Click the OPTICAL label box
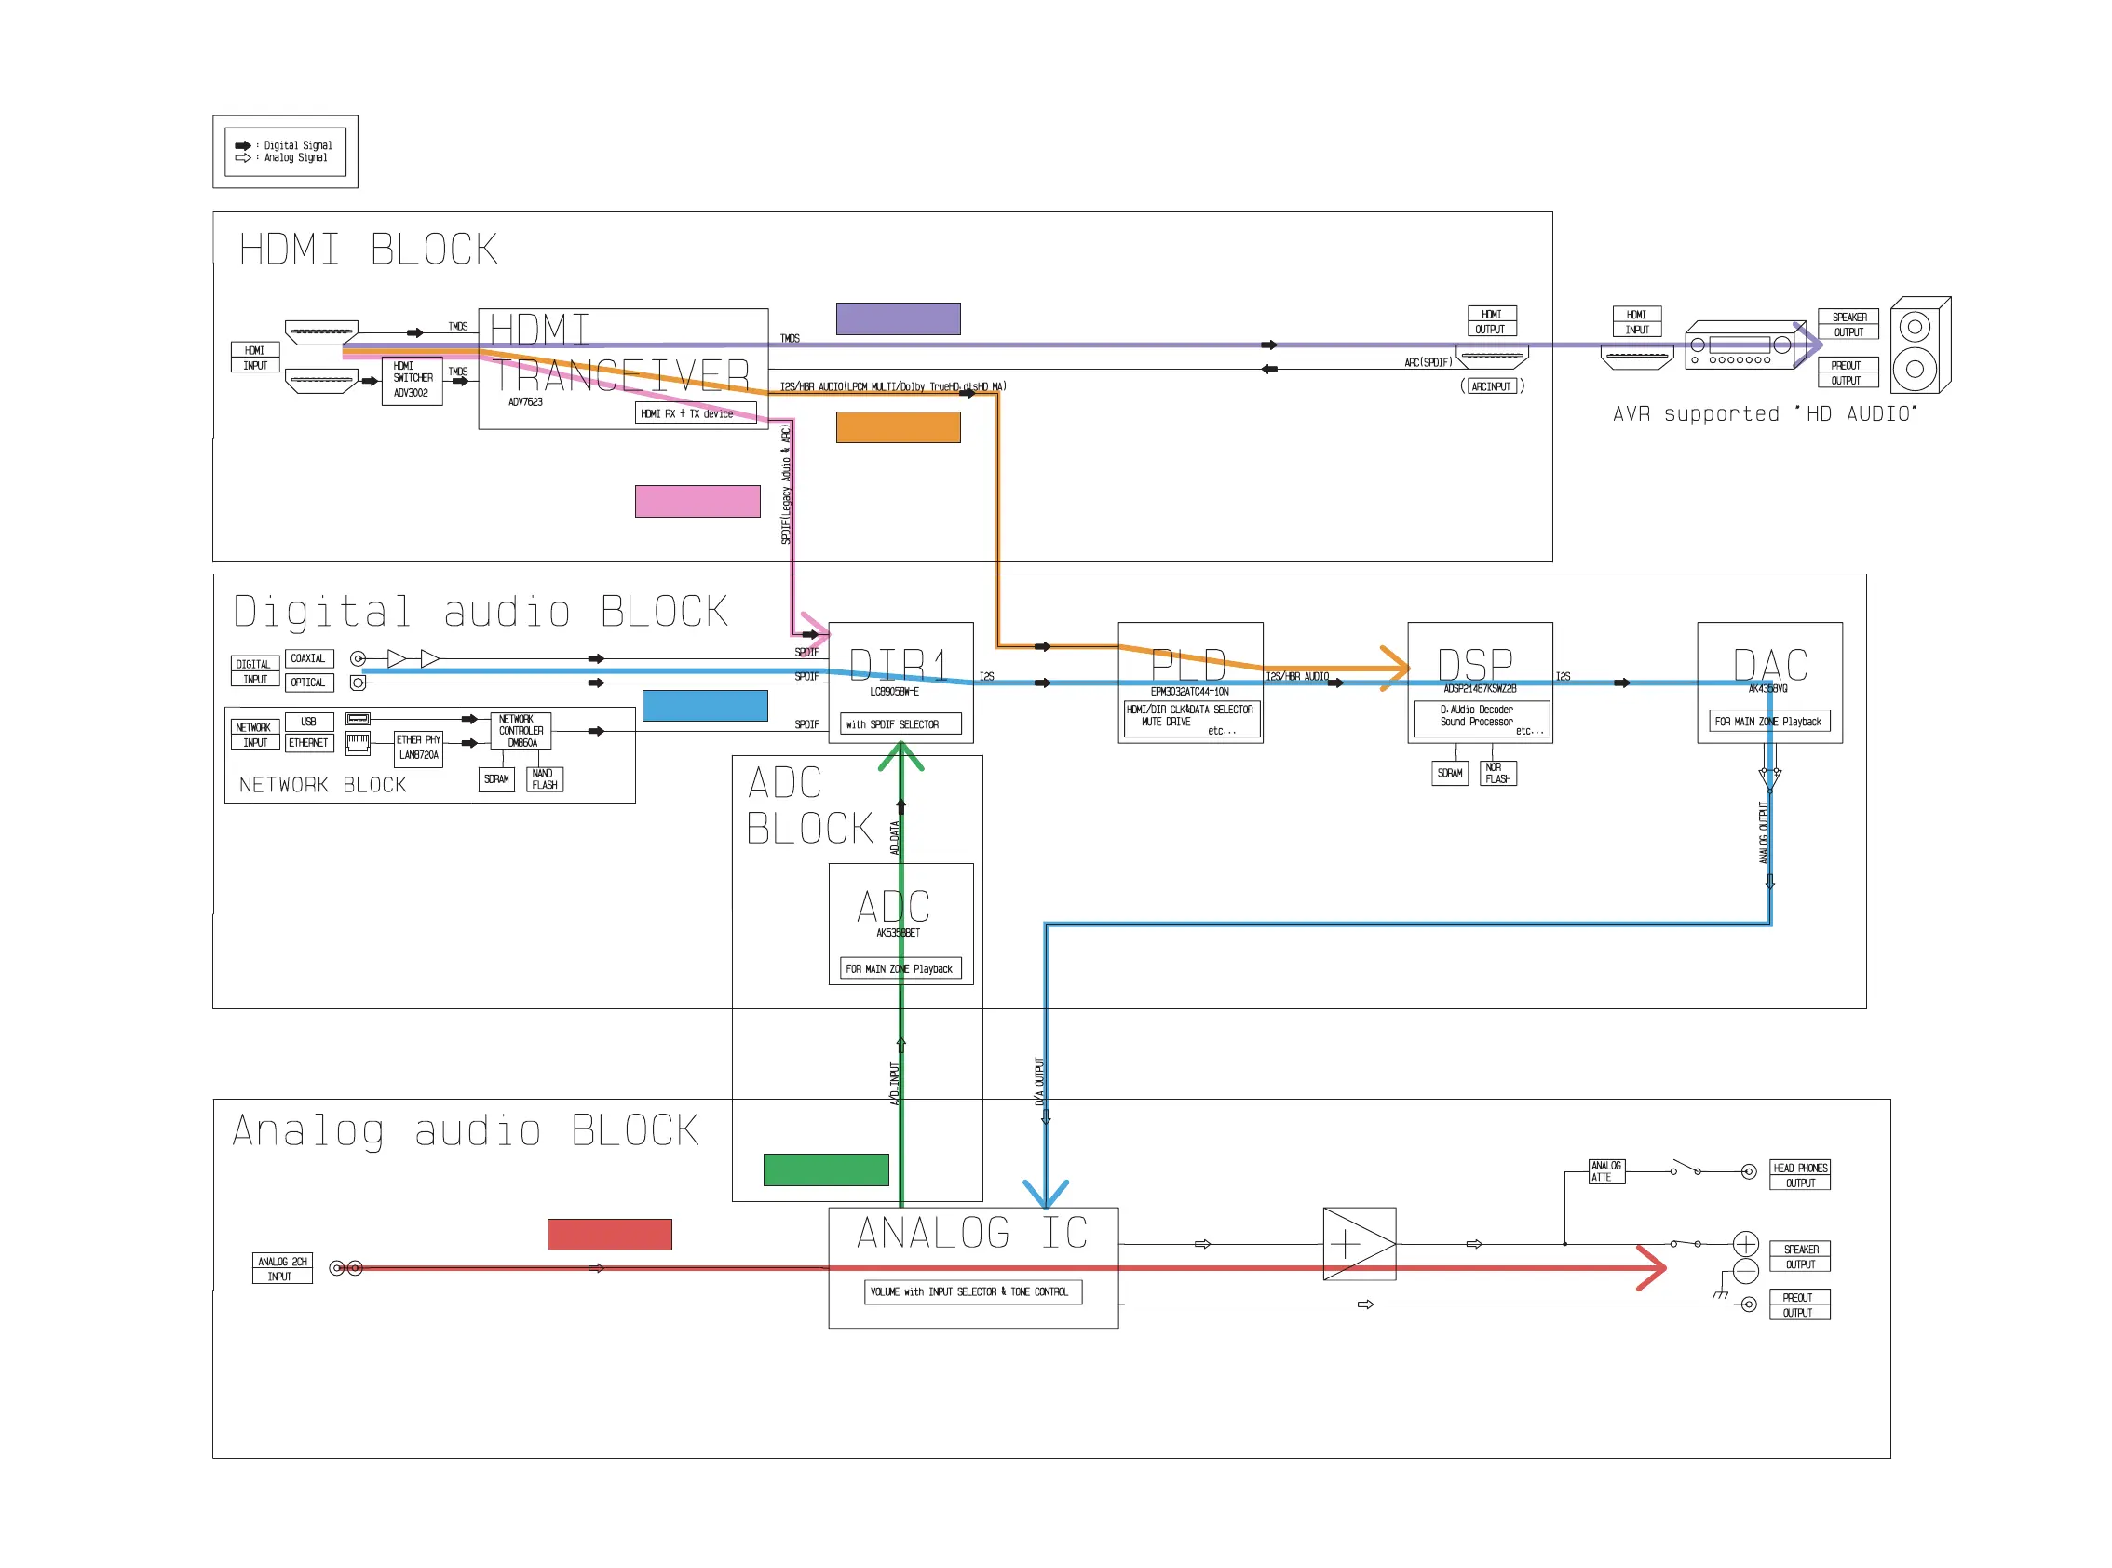Image resolution: width=2112 pixels, height=1568 pixels. pyautogui.click(x=308, y=683)
